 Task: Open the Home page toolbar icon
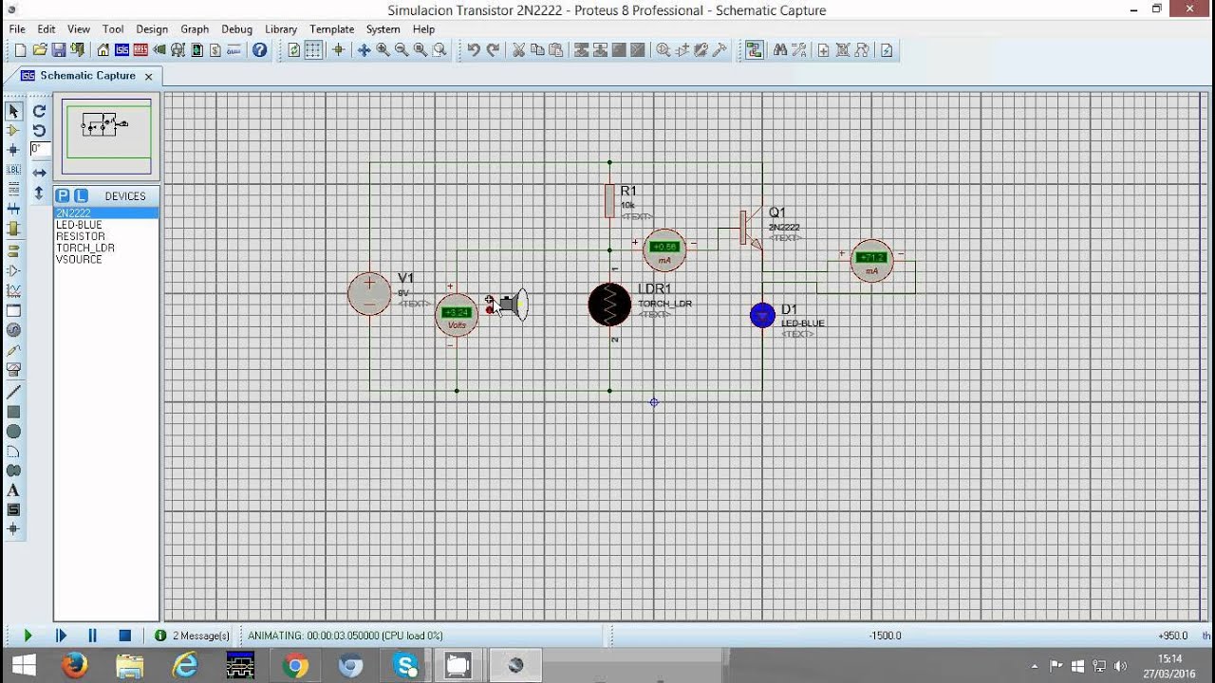(103, 50)
